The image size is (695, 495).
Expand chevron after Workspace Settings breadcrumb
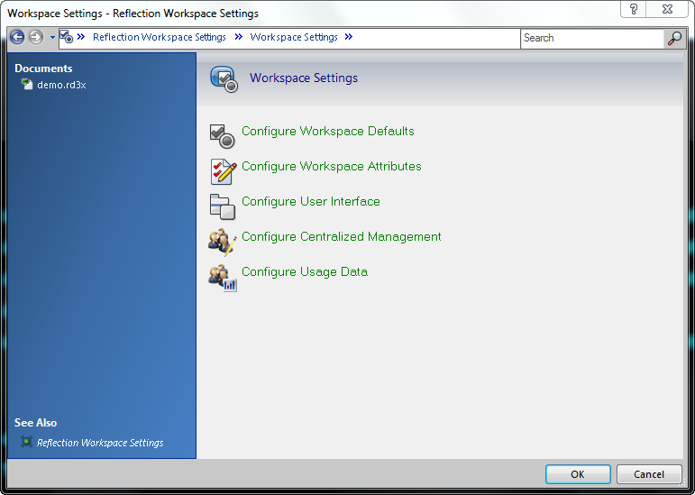349,37
